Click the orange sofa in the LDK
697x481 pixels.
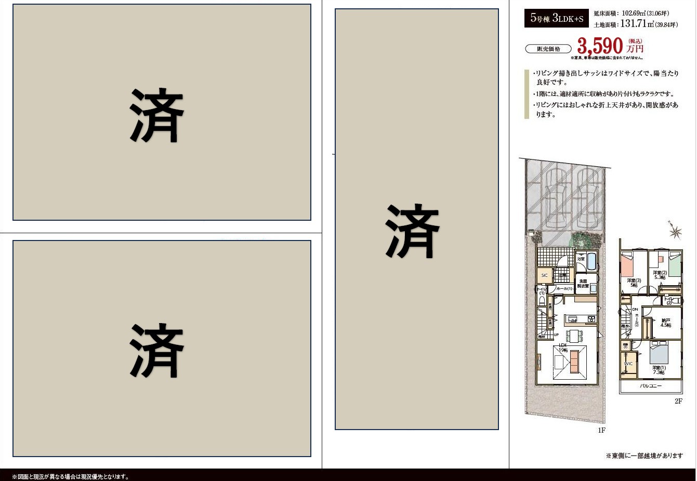pyautogui.click(x=574, y=362)
